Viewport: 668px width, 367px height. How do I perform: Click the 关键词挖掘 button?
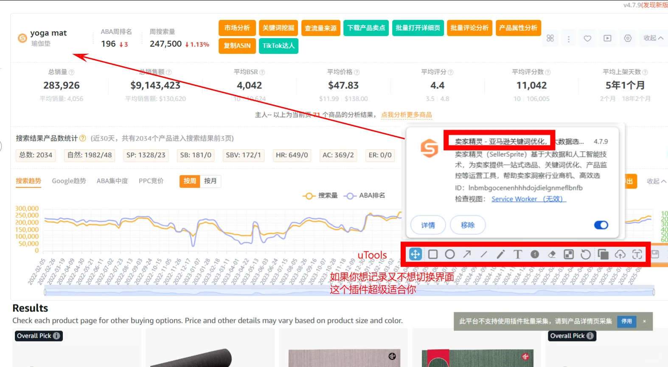(278, 28)
